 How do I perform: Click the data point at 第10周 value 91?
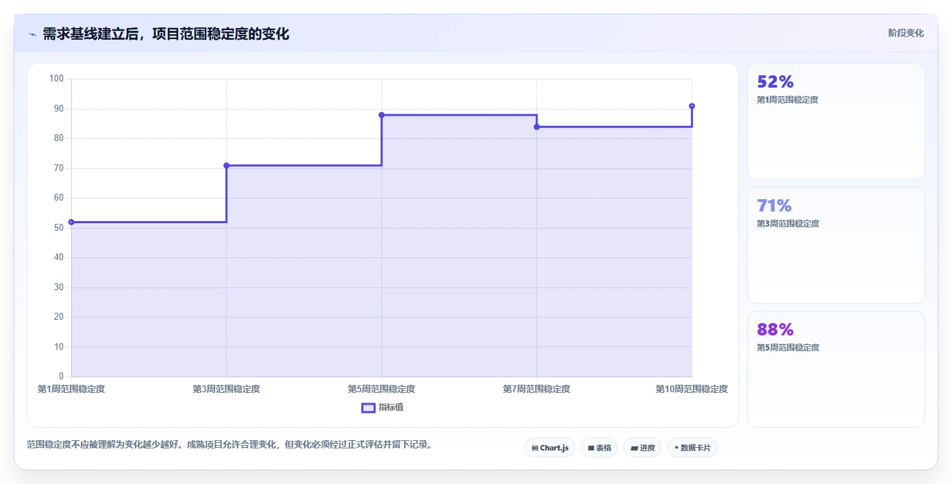[x=692, y=106]
